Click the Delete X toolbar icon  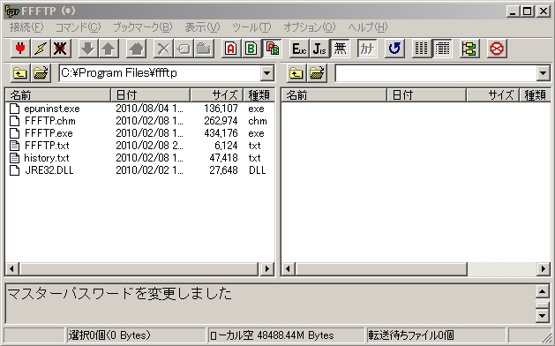click(163, 49)
